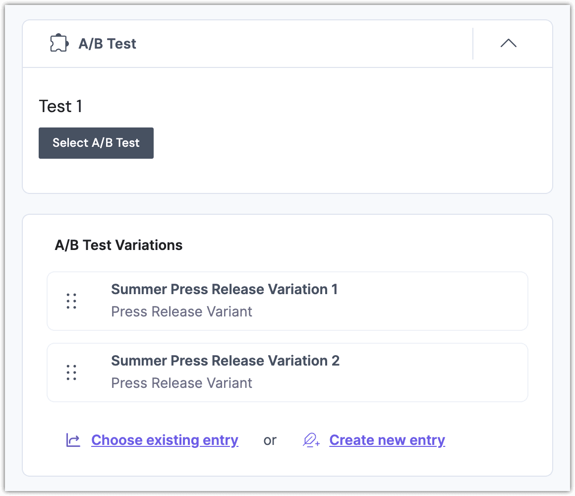Click the A/B Test panel title
The image size is (575, 496).
point(107,44)
